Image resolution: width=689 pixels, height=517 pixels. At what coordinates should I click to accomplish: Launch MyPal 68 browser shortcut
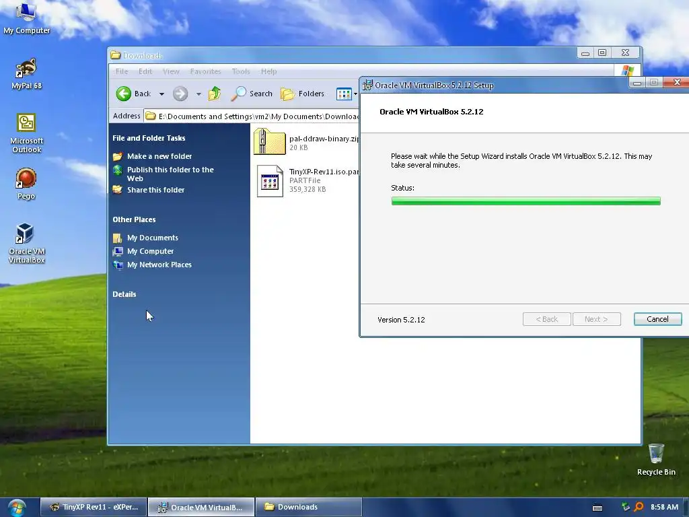pos(26,73)
